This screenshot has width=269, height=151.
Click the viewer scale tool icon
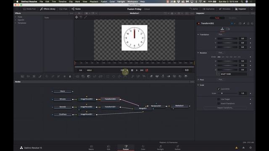pos(85,17)
